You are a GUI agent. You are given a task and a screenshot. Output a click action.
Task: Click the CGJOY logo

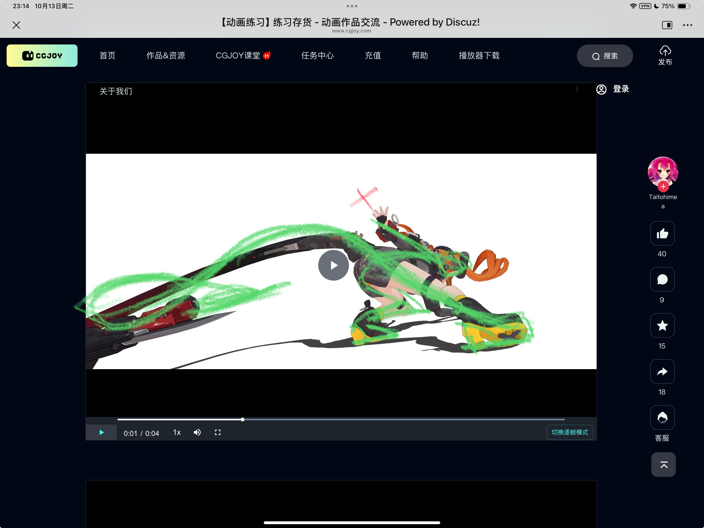point(42,56)
